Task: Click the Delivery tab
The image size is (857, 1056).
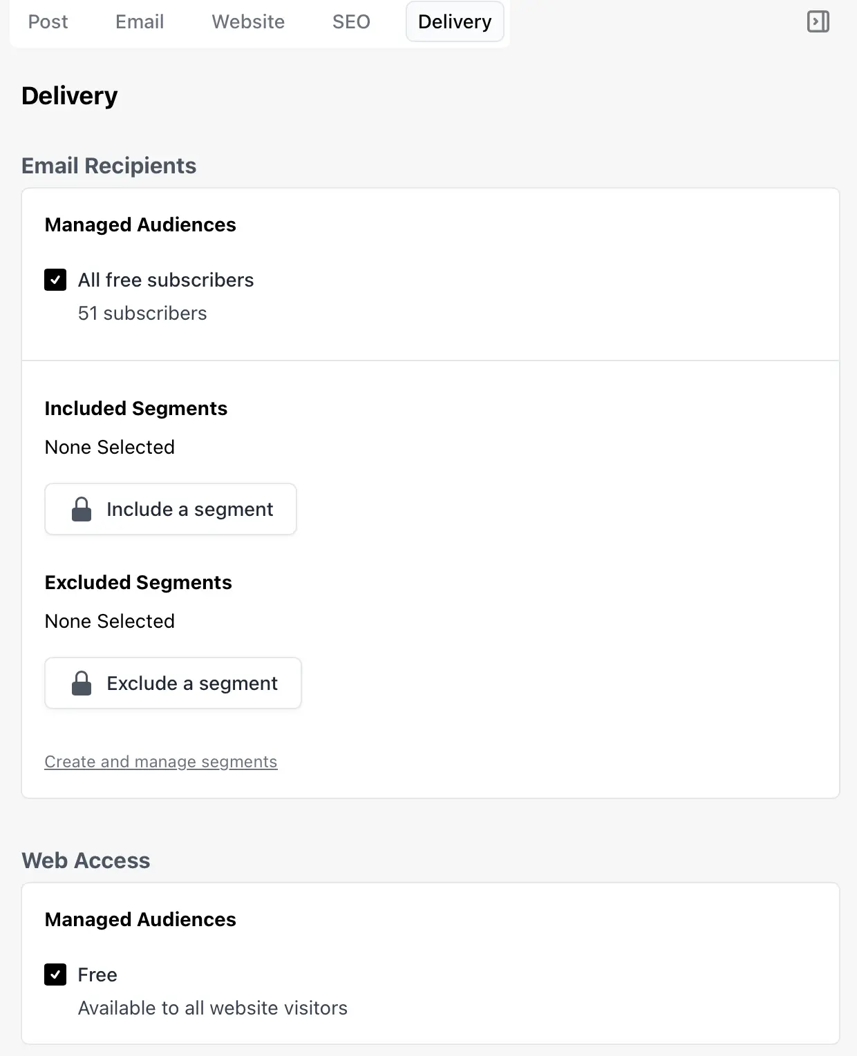Action: 455,21
